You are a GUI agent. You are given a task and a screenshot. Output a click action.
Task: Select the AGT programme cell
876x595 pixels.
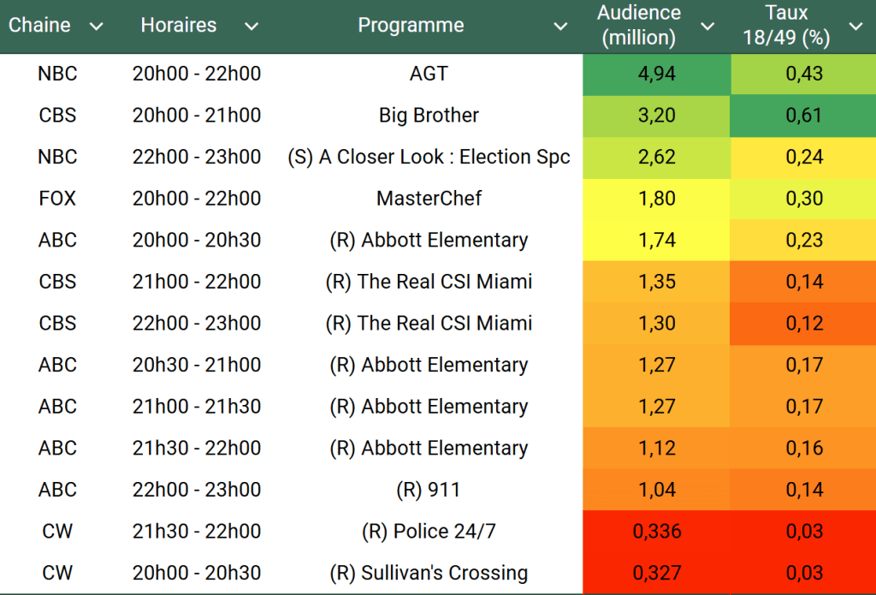(x=429, y=74)
